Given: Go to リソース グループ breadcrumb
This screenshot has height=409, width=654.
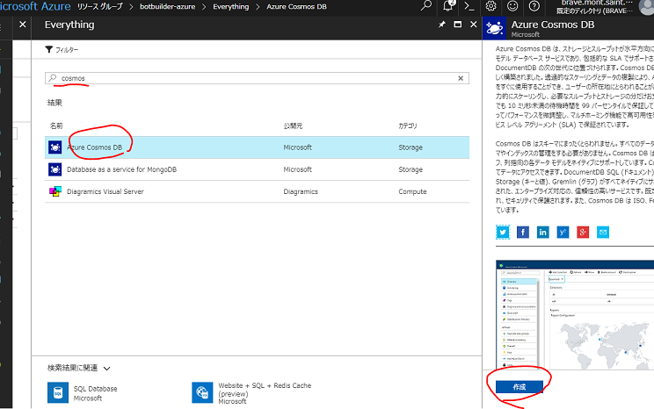Looking at the screenshot, I should pos(99,7).
